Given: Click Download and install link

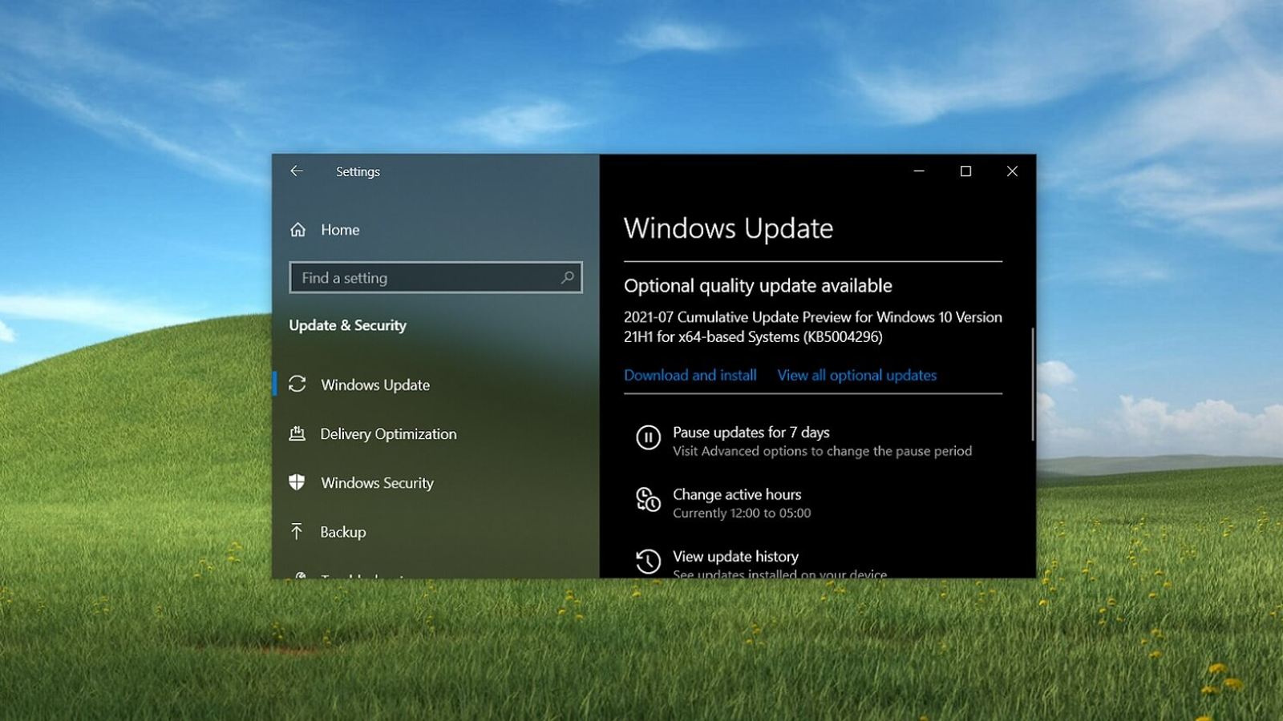Looking at the screenshot, I should point(690,375).
